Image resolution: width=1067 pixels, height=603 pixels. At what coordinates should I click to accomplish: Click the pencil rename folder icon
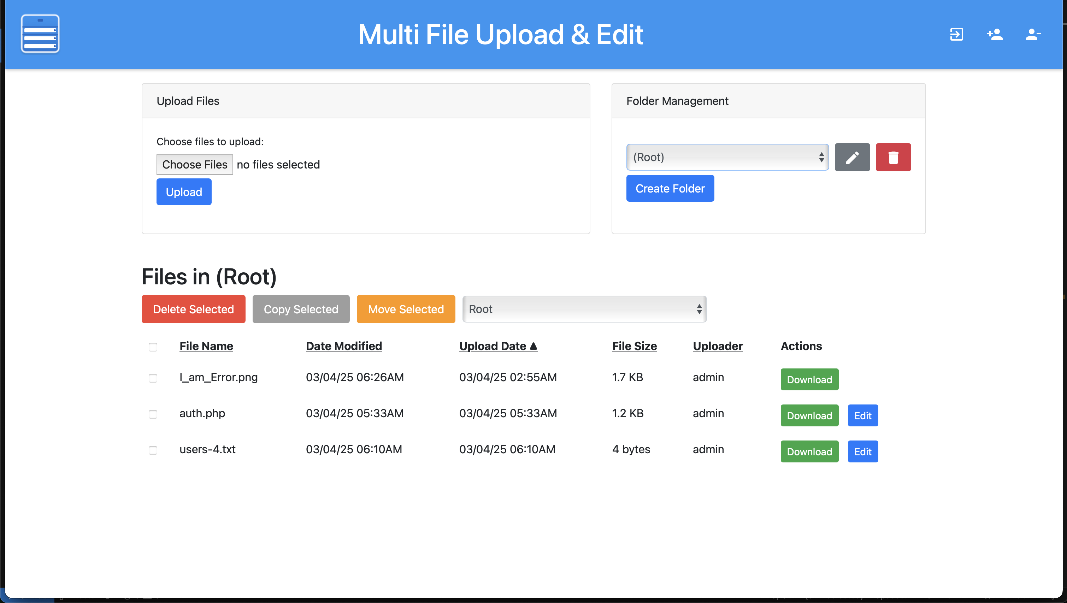coord(852,158)
